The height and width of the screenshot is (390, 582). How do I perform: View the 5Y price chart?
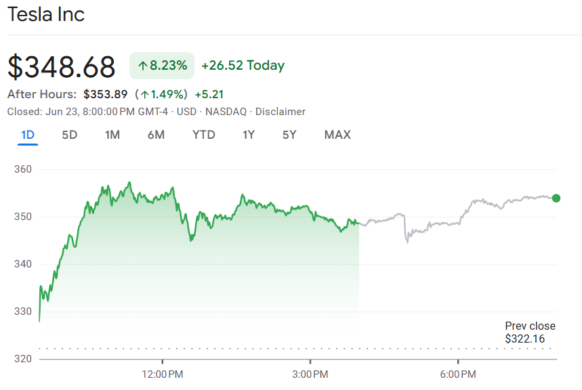[x=289, y=135]
